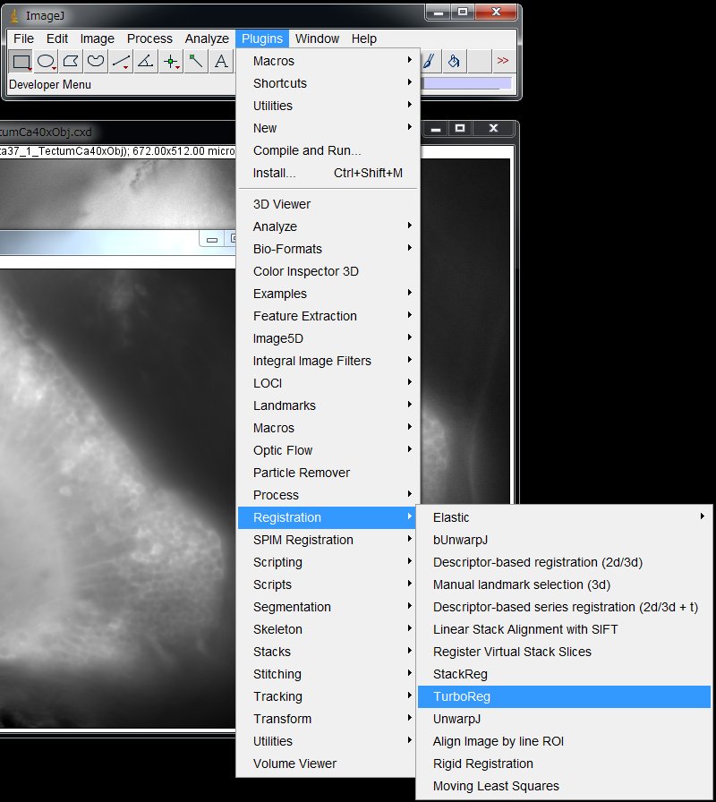716x802 pixels.
Task: Select the Point tool with crosshair
Action: [171, 62]
